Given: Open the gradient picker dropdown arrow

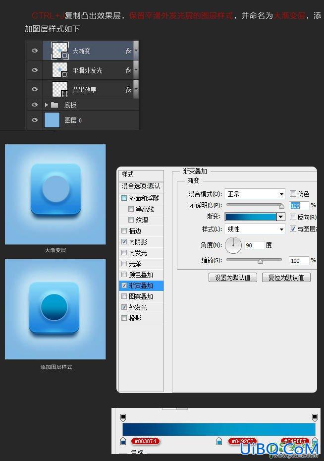Looking at the screenshot, I should coord(281,217).
